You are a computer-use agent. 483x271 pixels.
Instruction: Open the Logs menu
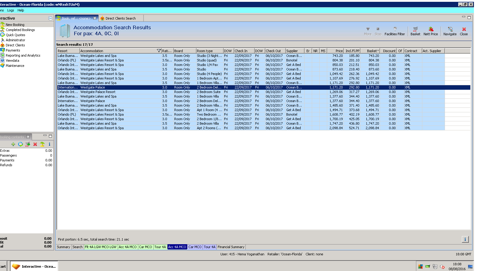pos(11,10)
